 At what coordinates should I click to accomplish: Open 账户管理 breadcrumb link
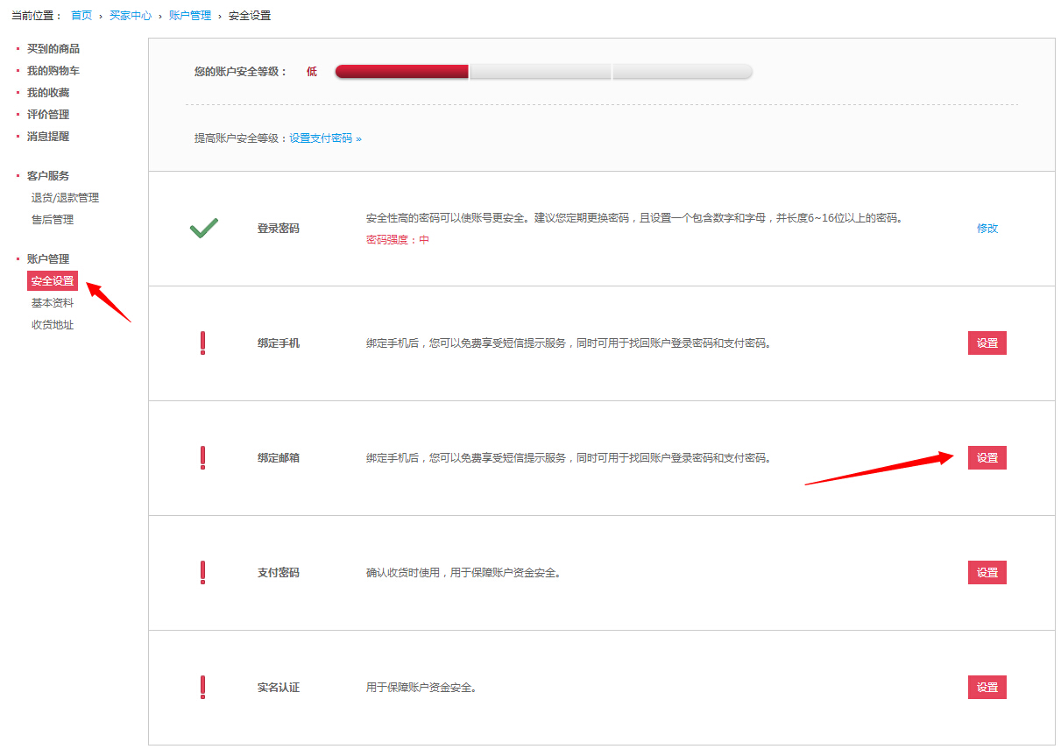tap(190, 16)
